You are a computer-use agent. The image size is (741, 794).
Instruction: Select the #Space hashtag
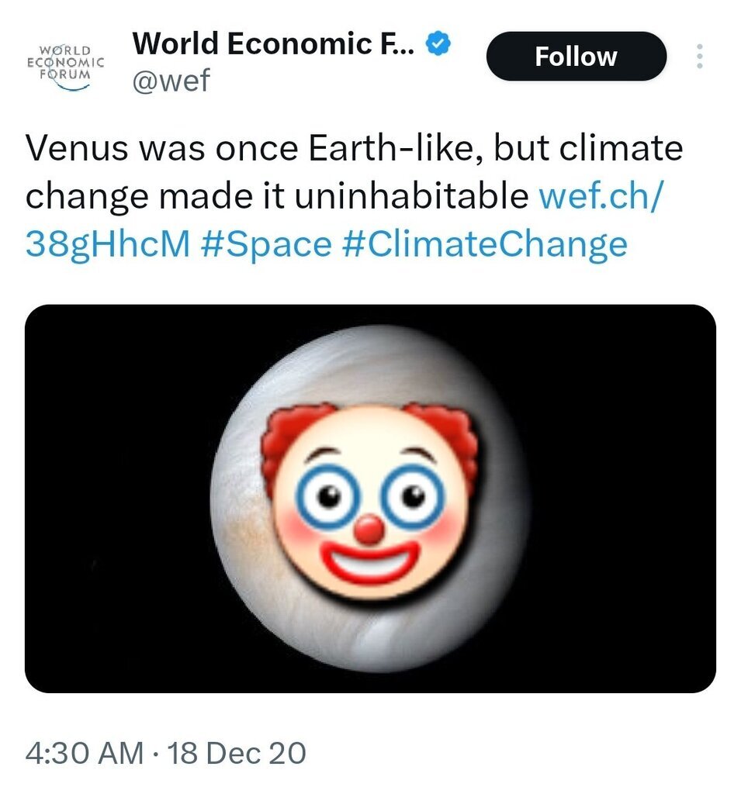(x=265, y=244)
